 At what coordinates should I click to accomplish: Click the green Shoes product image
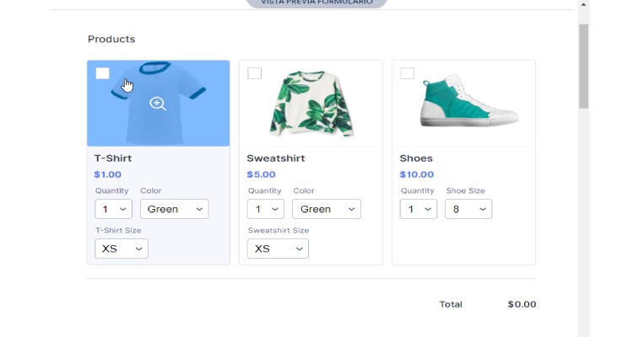click(468, 103)
